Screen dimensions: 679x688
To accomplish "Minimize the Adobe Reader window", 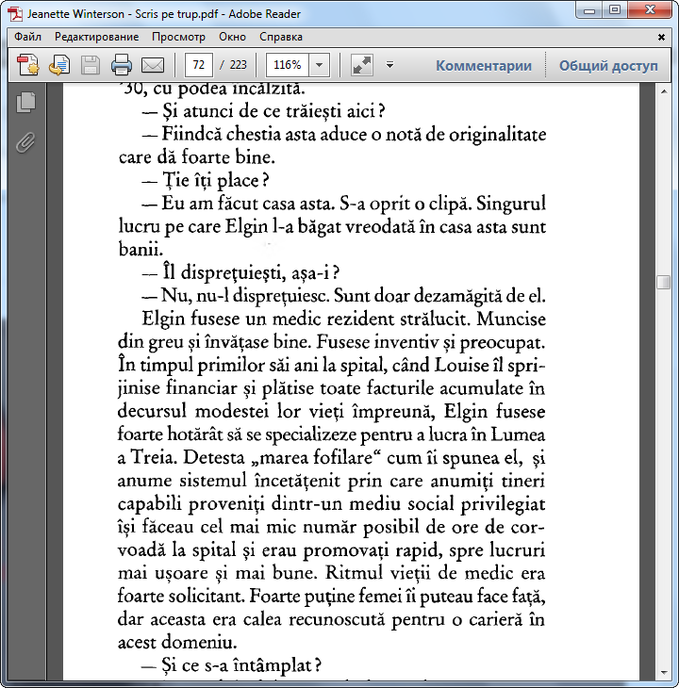I will [x=589, y=10].
